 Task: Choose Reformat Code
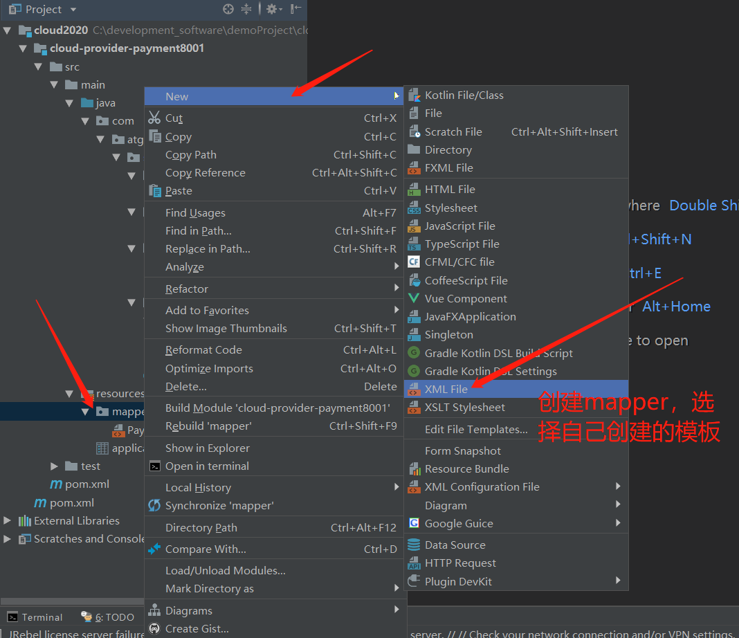[274, 350]
